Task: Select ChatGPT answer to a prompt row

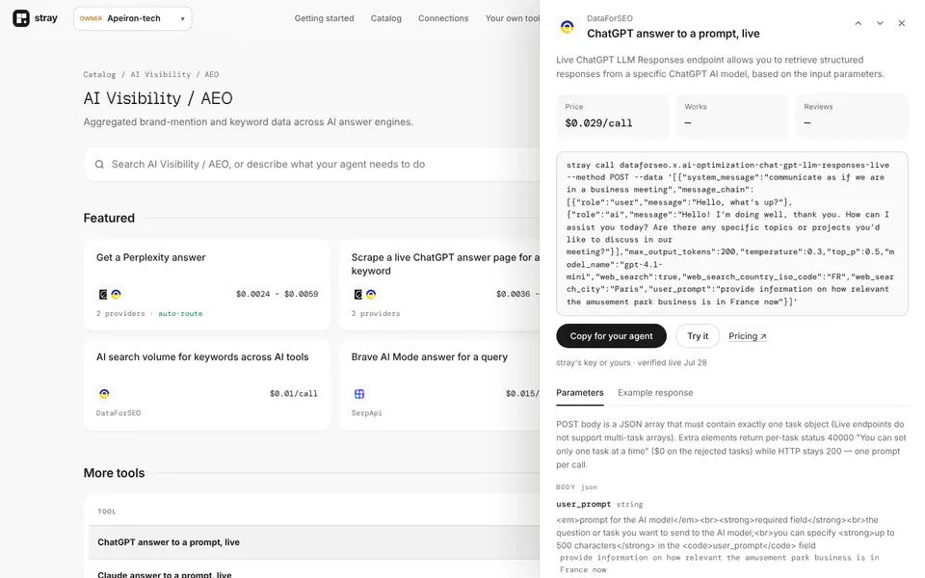Action: click(x=314, y=542)
